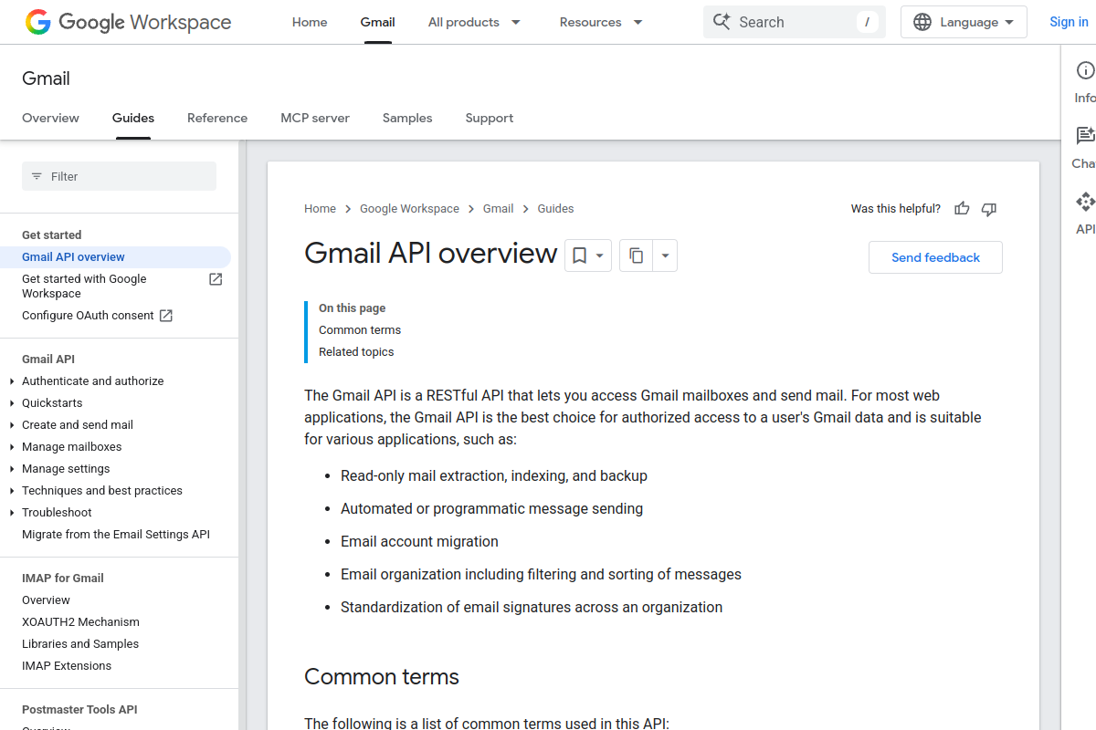Open Migrate from the Email Settings API
The height and width of the screenshot is (730, 1096).
116,535
